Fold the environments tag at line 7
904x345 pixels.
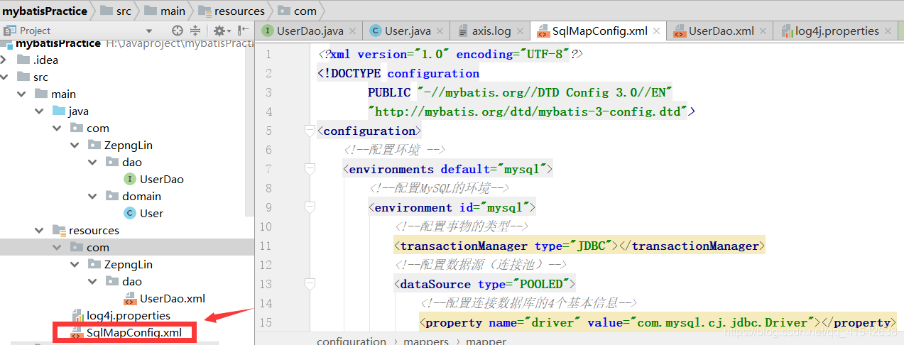coord(309,169)
